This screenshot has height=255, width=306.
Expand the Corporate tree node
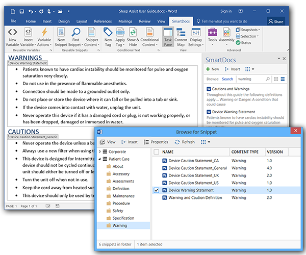pyautogui.click(x=100, y=151)
